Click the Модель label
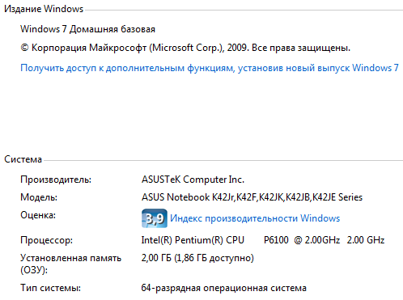 click(x=39, y=197)
